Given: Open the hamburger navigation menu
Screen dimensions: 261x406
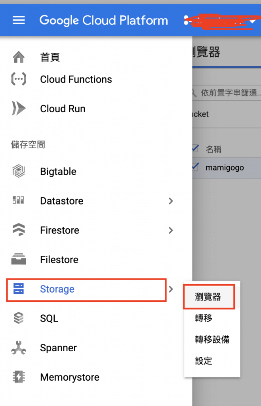Looking at the screenshot, I should (x=19, y=20).
